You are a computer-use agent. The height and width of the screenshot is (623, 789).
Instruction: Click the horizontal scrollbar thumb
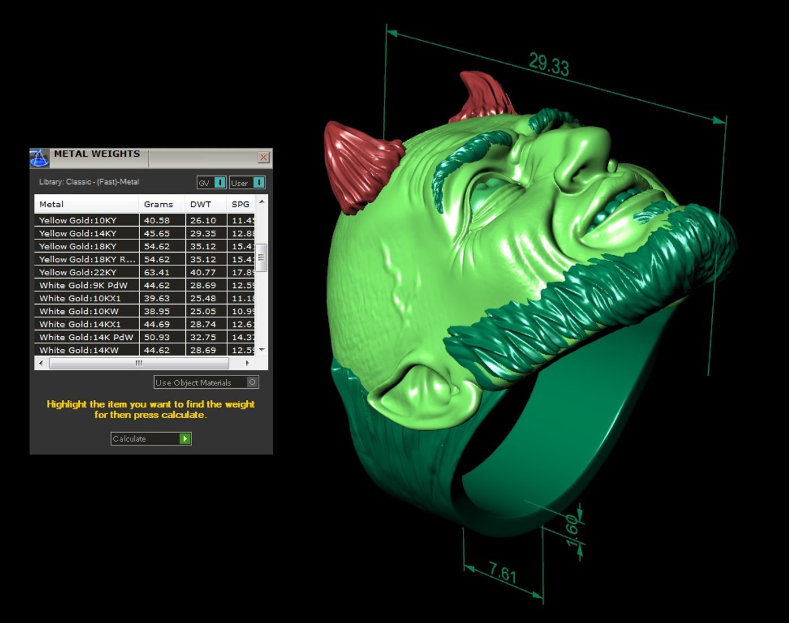pos(139,363)
